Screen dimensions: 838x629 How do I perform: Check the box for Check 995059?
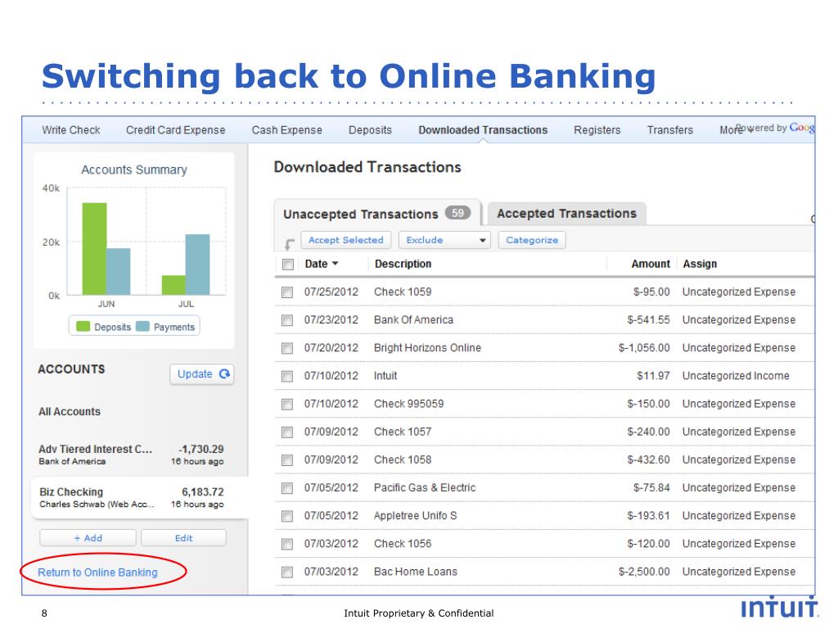(287, 404)
